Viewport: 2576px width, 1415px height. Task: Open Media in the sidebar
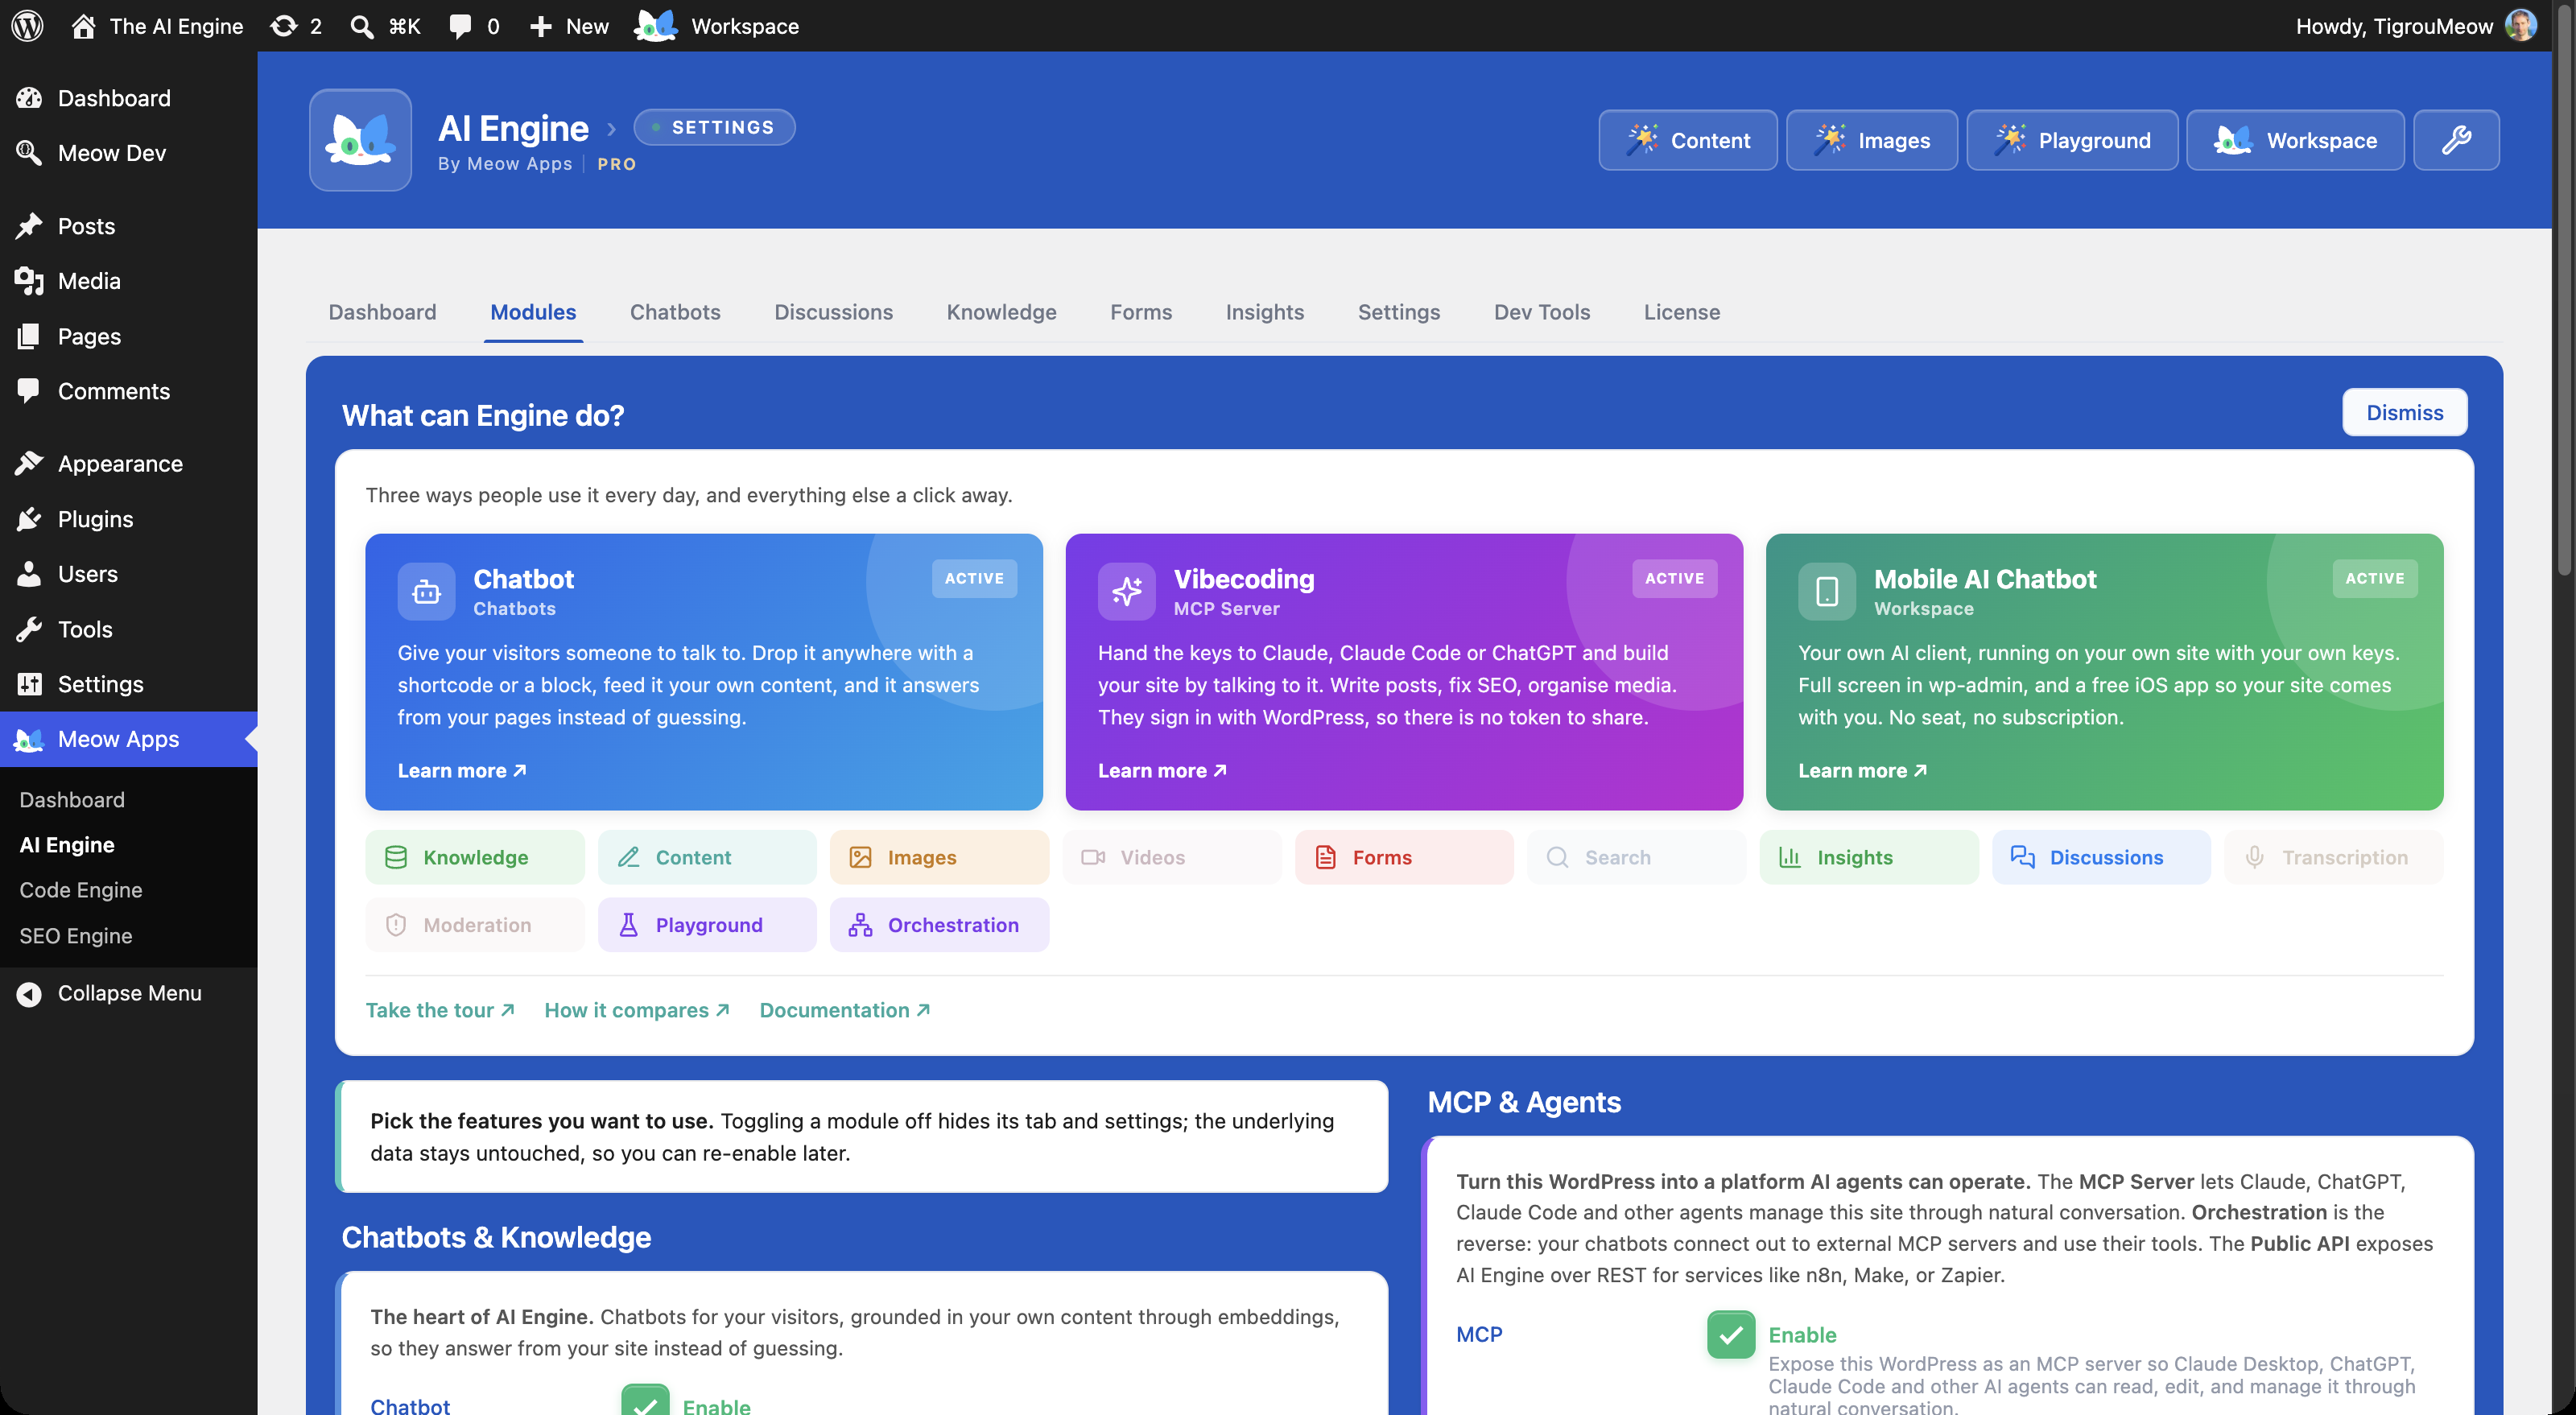click(x=128, y=281)
